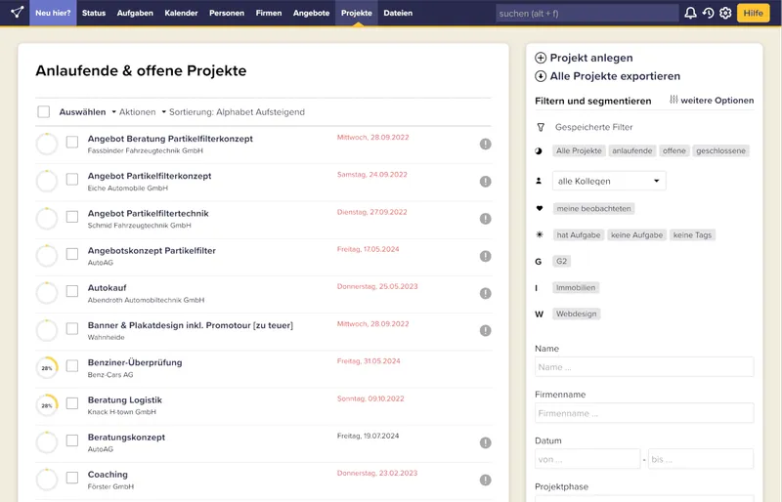Click the sun icon beside hat Aufgabe
This screenshot has width=782, height=502.
540,234
